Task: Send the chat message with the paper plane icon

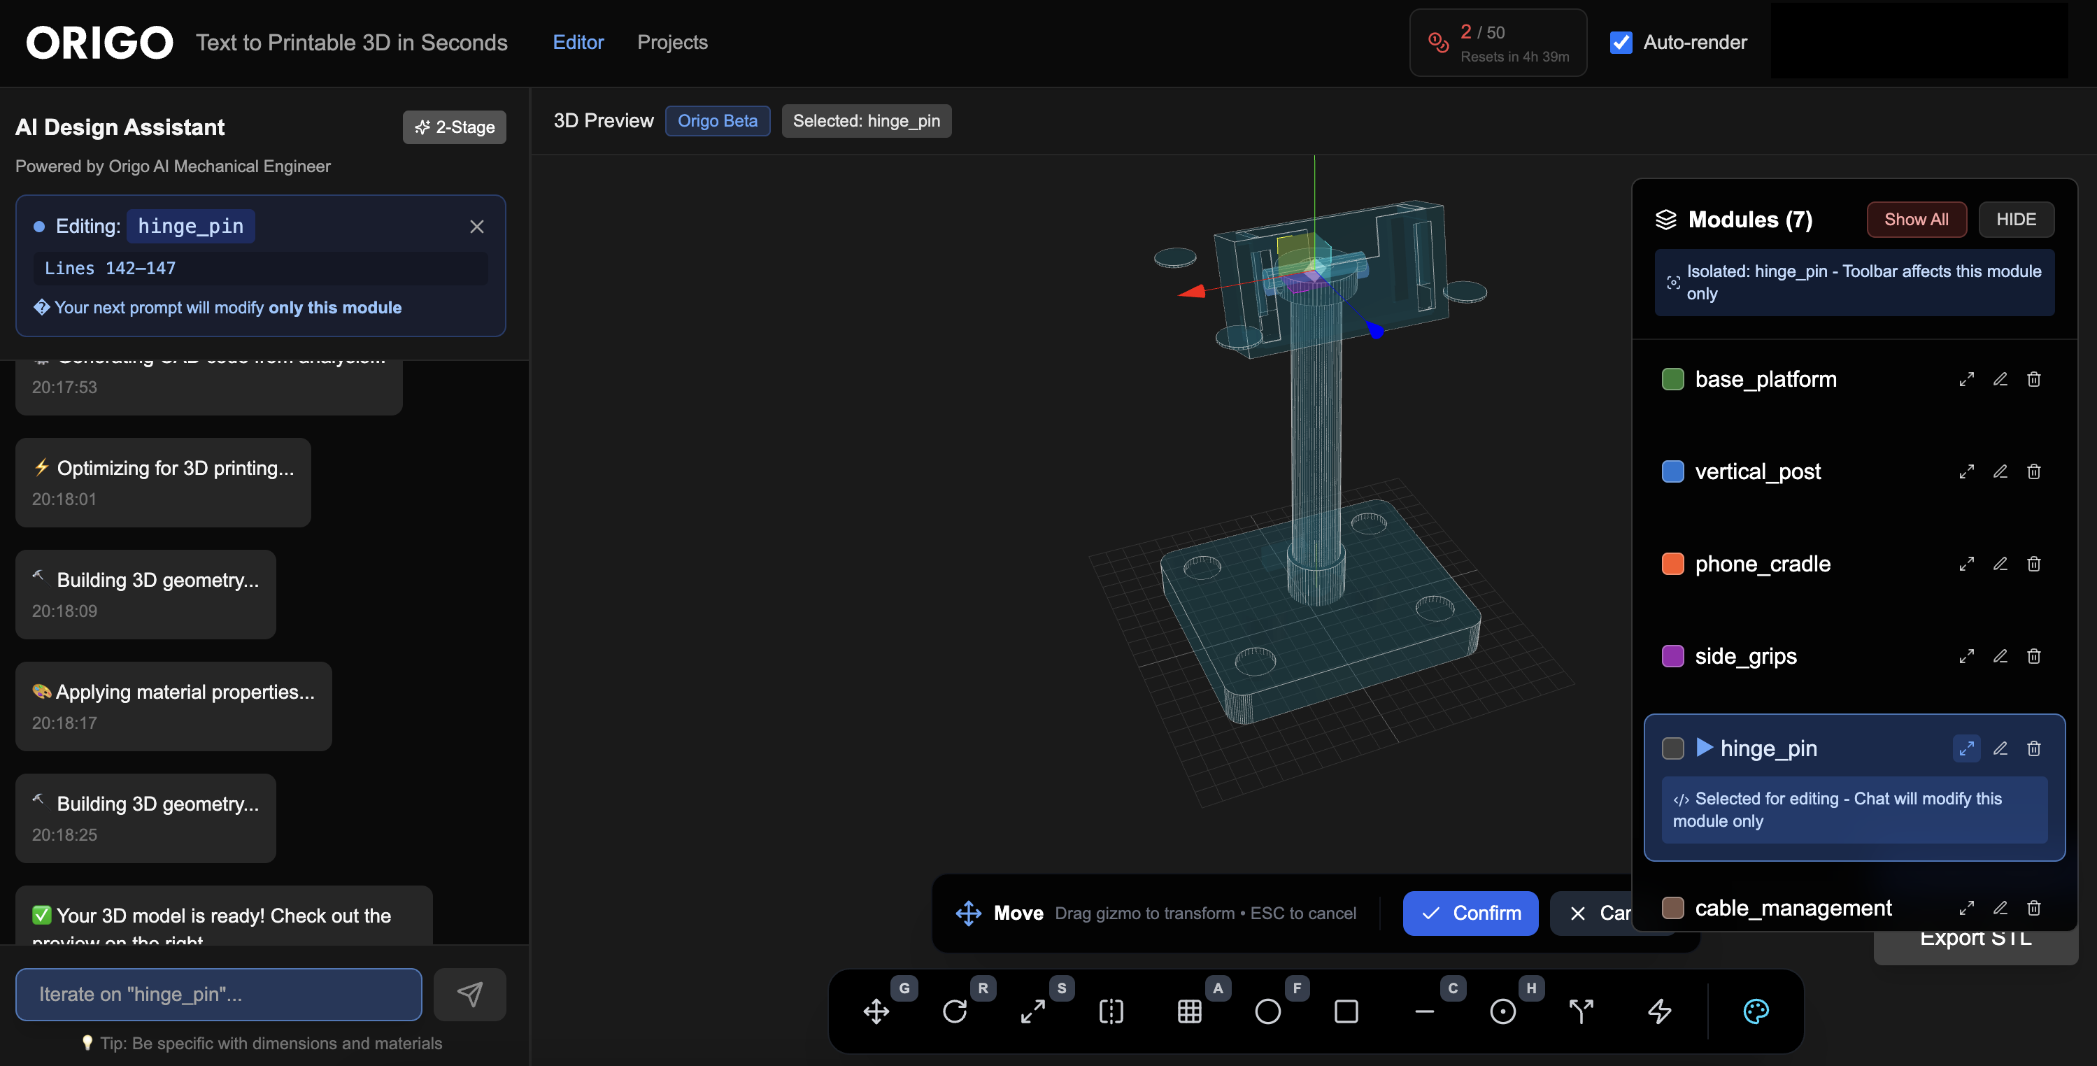Action: pos(470,995)
